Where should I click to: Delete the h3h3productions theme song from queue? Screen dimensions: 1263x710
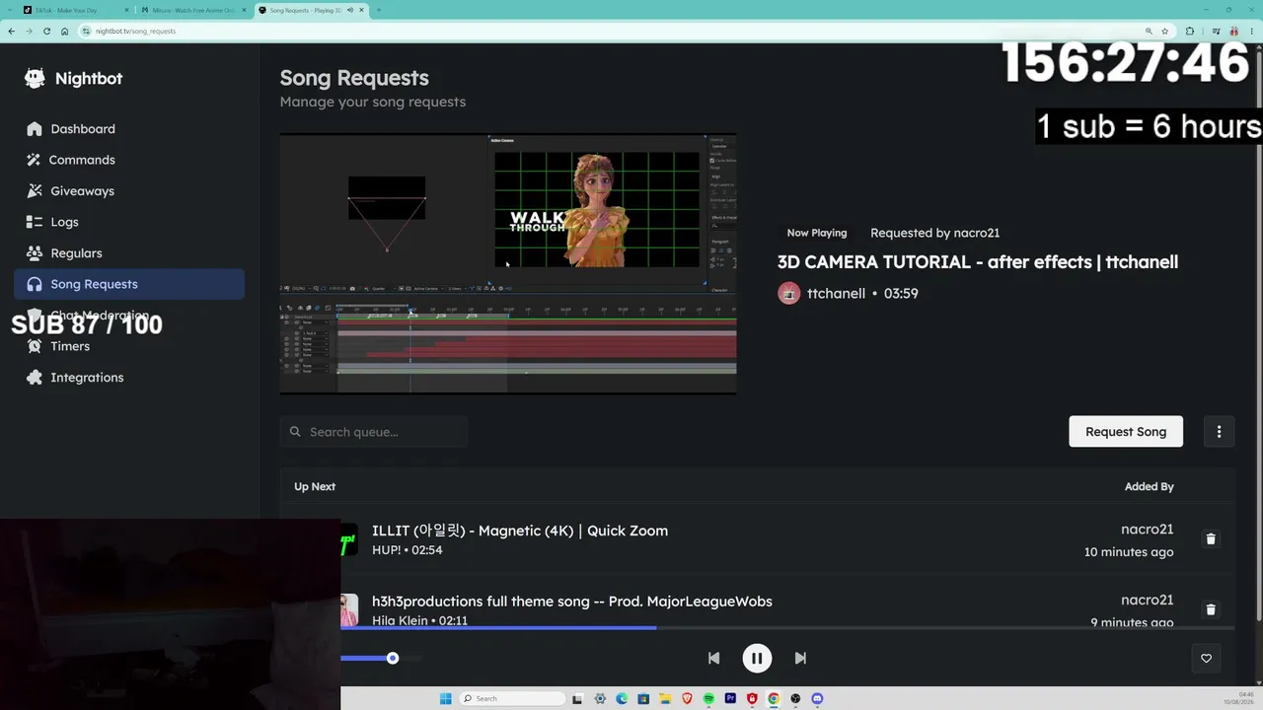tap(1211, 609)
